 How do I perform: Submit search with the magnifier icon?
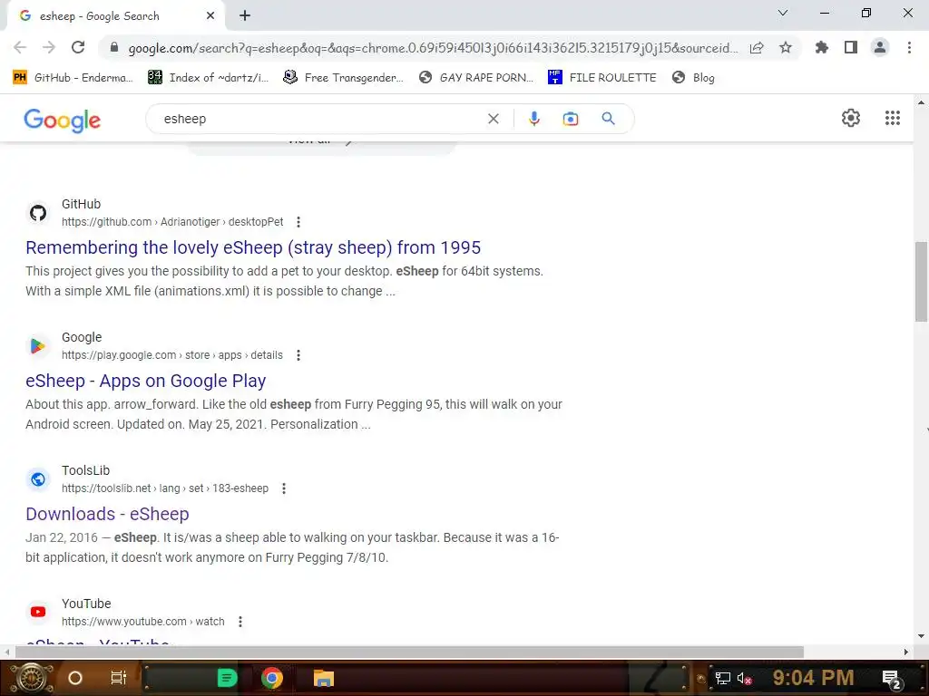point(608,119)
